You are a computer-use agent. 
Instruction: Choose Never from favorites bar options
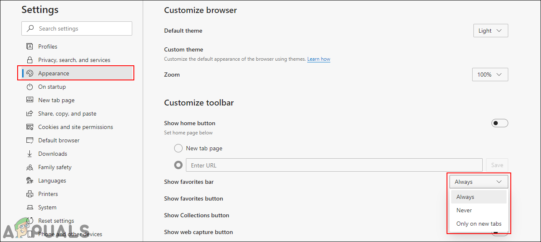pos(464,210)
